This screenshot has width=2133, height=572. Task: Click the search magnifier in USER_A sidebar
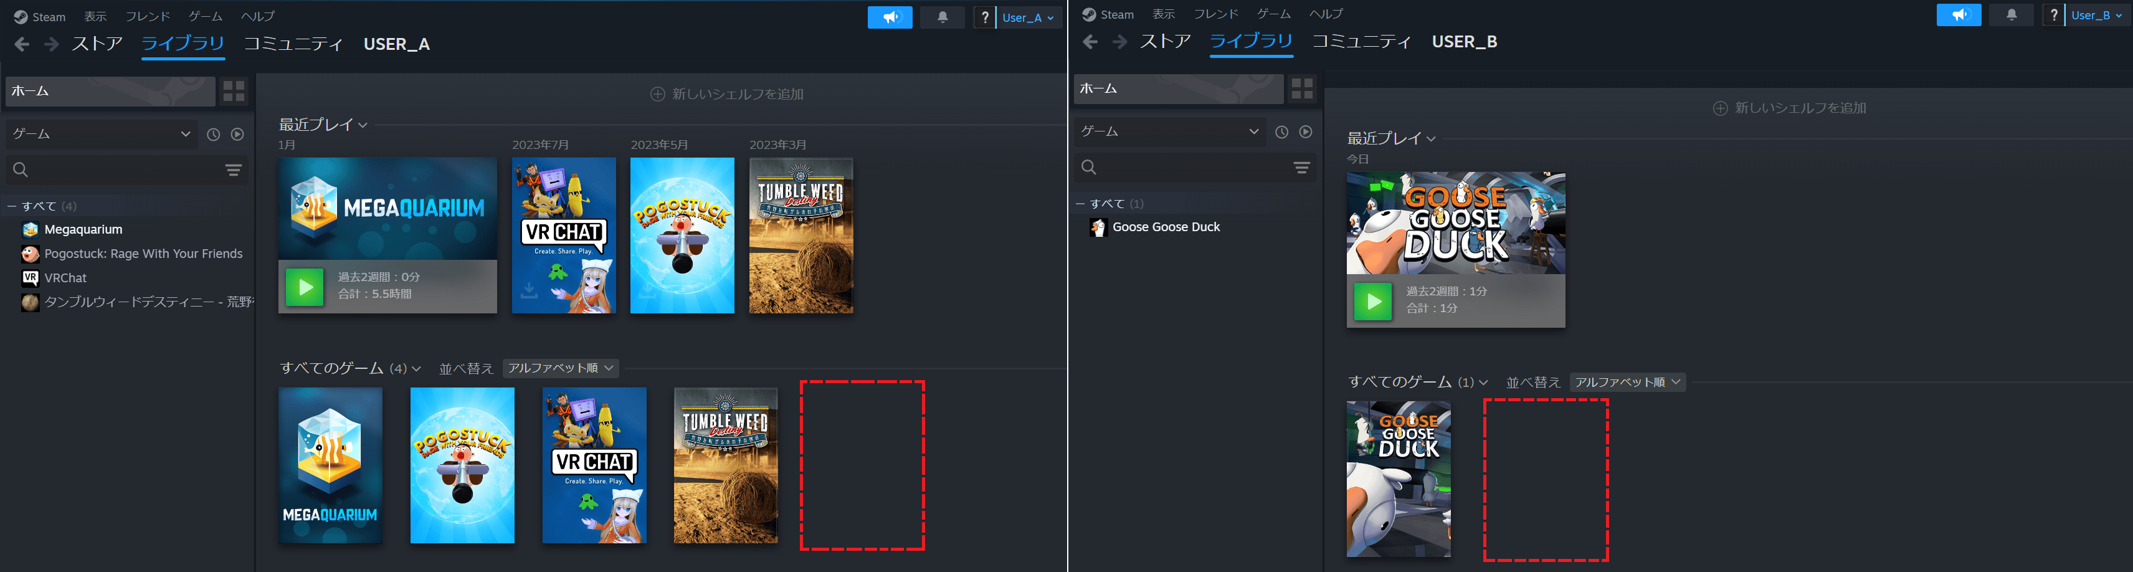click(x=21, y=169)
